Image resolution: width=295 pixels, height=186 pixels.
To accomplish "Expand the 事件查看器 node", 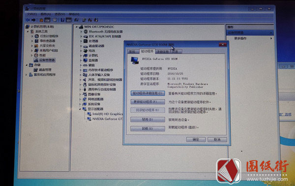I will tap(32, 41).
